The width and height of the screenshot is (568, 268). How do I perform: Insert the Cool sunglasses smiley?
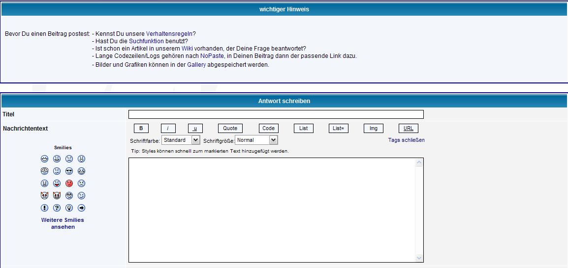coord(69,171)
